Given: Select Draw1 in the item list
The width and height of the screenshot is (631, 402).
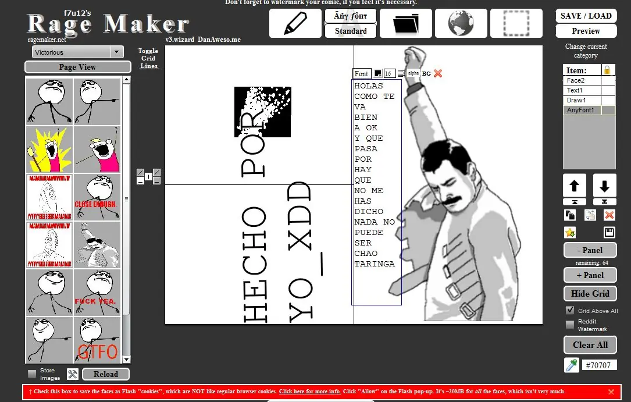Looking at the screenshot, I should coord(582,100).
